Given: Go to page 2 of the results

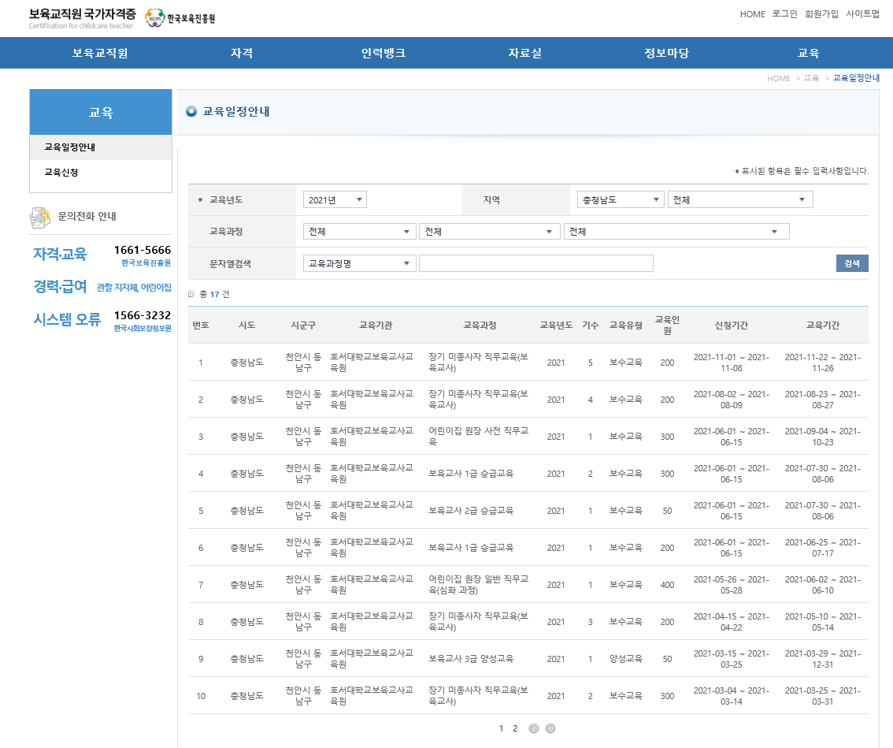Looking at the screenshot, I should (x=515, y=728).
